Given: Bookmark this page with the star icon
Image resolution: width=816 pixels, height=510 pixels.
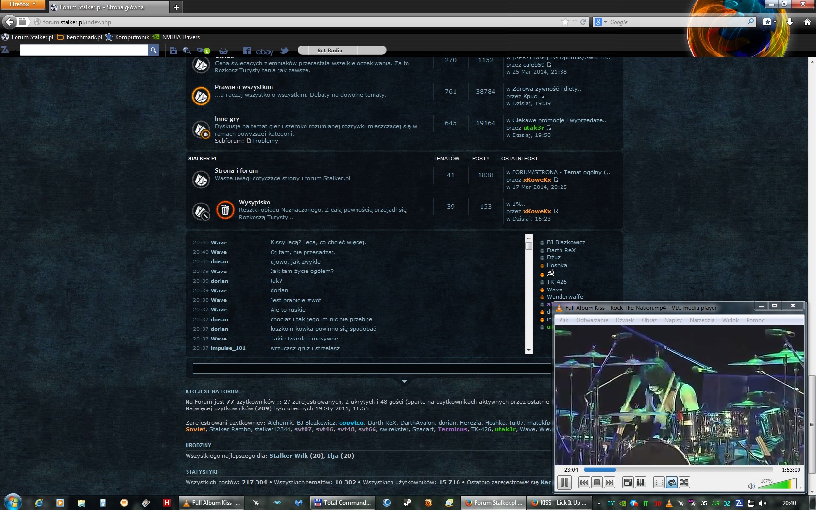Looking at the screenshot, I should point(565,22).
